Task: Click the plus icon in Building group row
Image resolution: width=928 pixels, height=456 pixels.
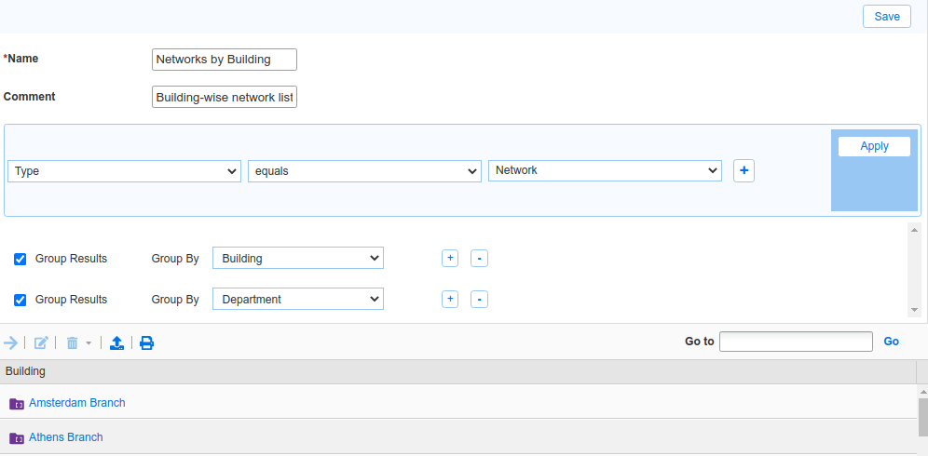Action: [x=450, y=259]
